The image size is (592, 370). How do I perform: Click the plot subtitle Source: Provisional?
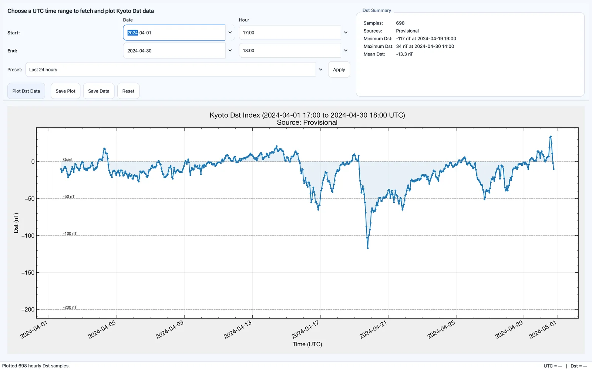[307, 122]
